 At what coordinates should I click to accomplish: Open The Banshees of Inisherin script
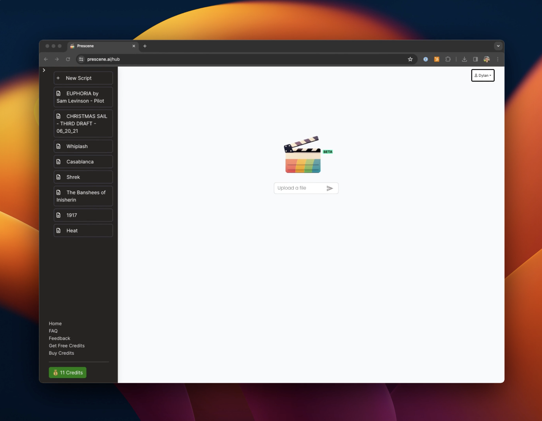(x=83, y=196)
